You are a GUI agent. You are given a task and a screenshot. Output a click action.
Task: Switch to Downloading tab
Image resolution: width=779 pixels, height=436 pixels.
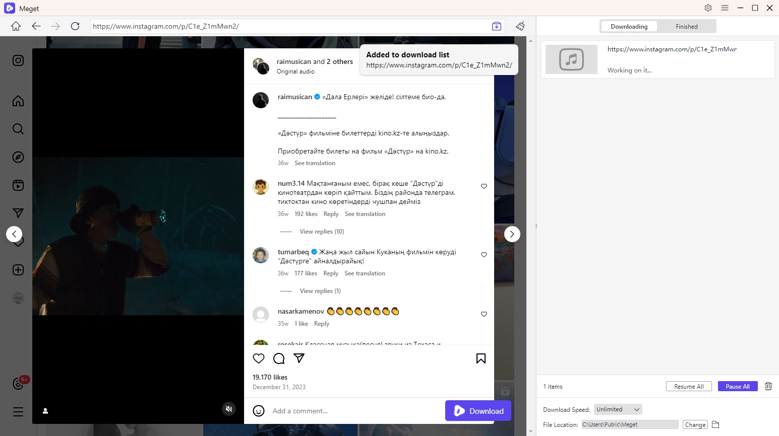tap(629, 27)
